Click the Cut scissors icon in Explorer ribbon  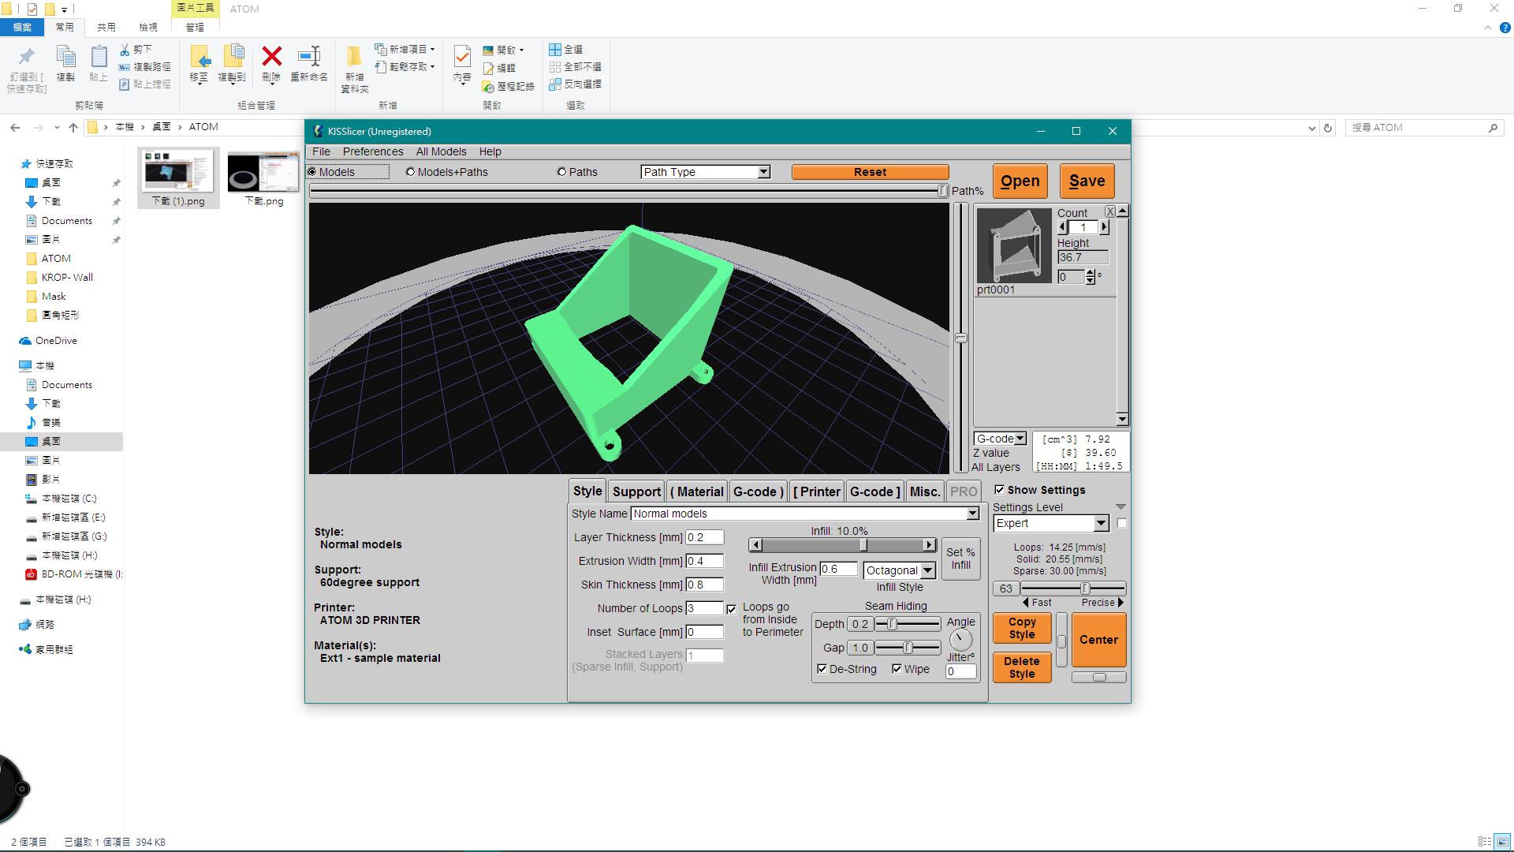(x=125, y=50)
